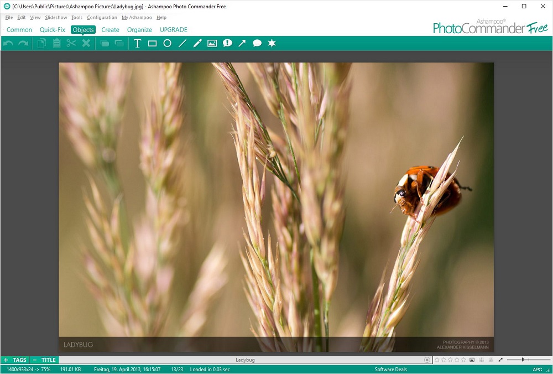This screenshot has height=374, width=553.
Task: Switch to the Quick-Fix tab
Action: [52, 29]
